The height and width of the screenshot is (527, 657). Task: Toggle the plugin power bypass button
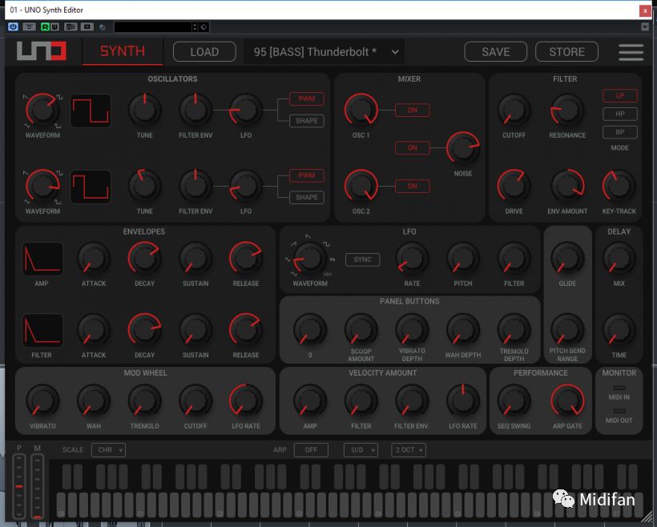click(x=13, y=26)
